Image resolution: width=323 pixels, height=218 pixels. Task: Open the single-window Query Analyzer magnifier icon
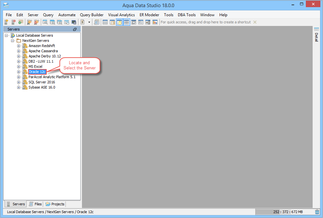coord(45,22)
